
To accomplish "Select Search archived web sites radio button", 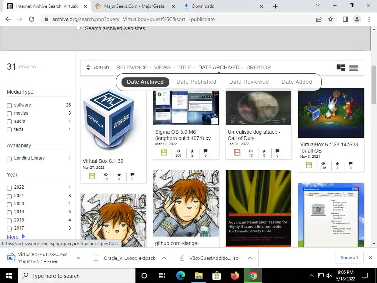I will pyautogui.click(x=78, y=28).
